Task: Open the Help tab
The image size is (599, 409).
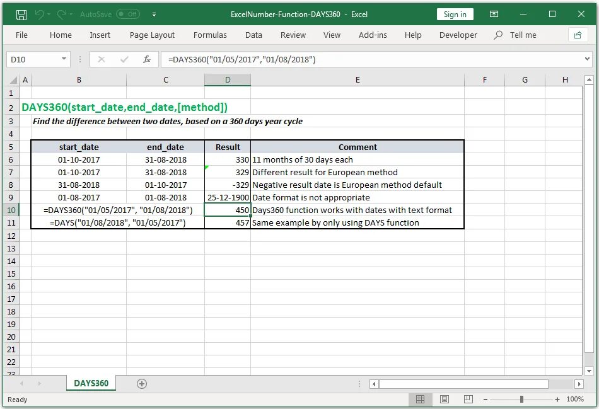Action: pyautogui.click(x=413, y=35)
